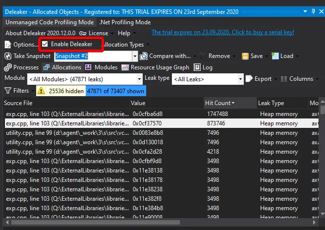Click the Processes gears icon

[8, 67]
